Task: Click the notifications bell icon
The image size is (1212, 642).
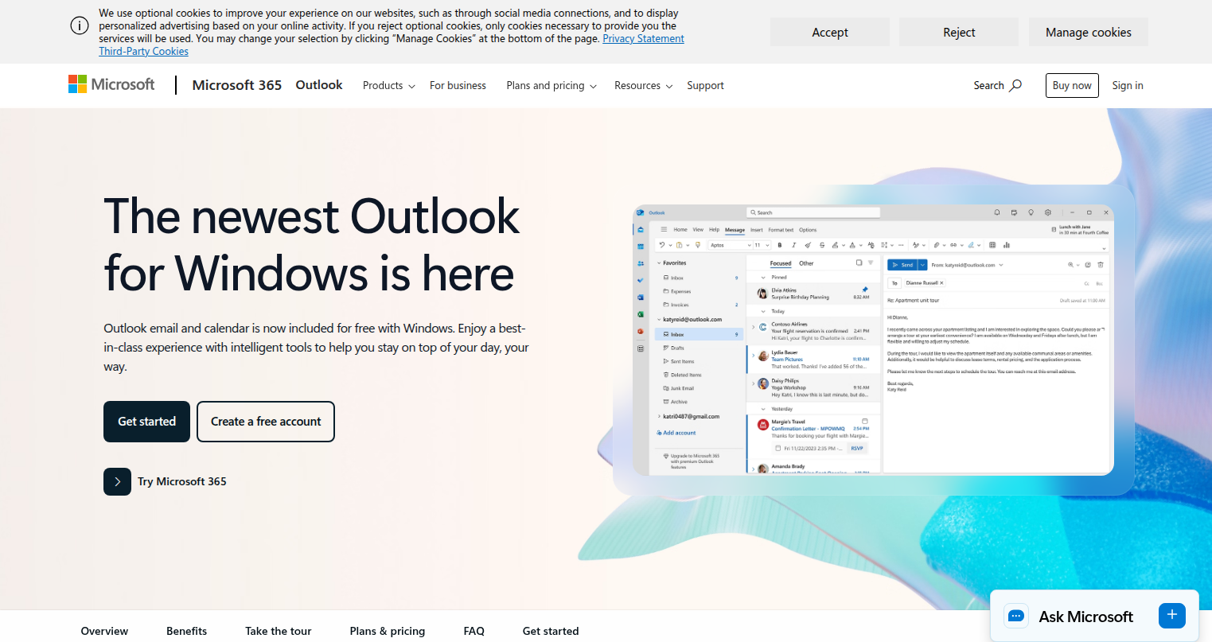Action: (996, 212)
